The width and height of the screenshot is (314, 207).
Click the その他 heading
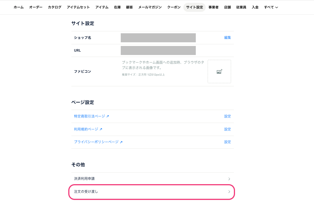pos(78,165)
